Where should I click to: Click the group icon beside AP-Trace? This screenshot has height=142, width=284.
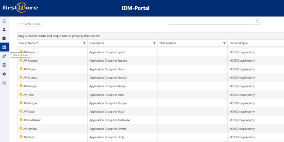[x=21, y=111]
